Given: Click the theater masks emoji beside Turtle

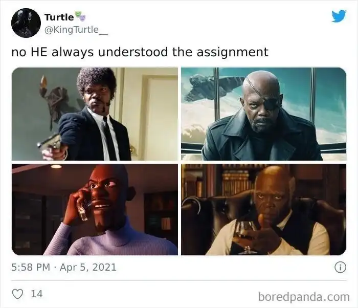Looking at the screenshot, I should click(80, 15).
